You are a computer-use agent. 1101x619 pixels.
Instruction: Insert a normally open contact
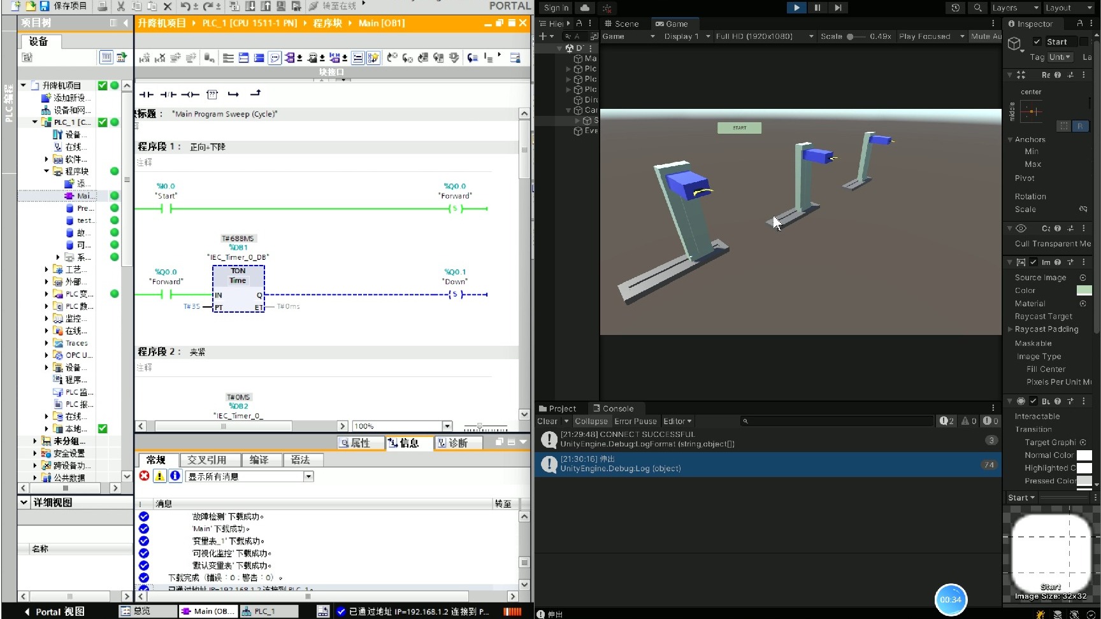point(147,94)
